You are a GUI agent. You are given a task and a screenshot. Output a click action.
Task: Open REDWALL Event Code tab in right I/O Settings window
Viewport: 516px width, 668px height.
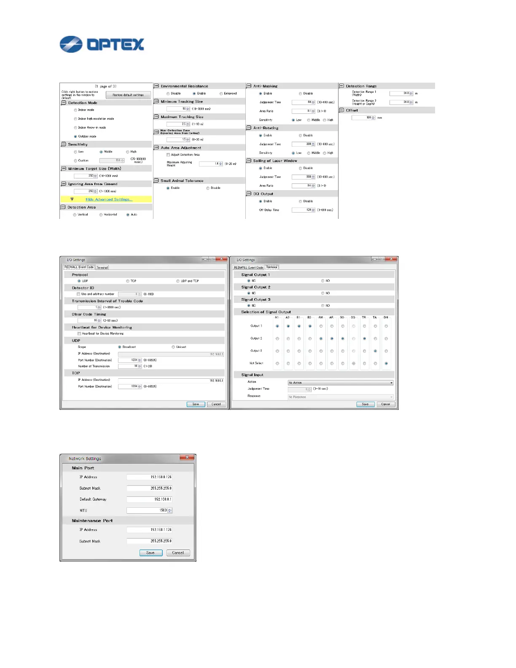point(249,267)
